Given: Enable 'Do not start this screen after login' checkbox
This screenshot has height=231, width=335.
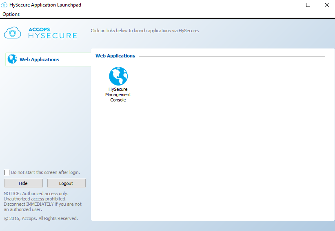Looking at the screenshot, I should point(7,173).
